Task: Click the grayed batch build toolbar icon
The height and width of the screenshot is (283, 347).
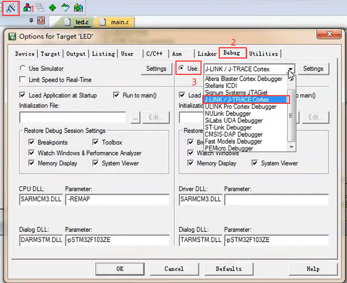Action: [40, 8]
